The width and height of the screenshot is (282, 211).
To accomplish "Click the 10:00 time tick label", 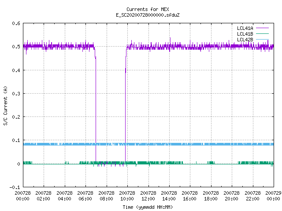I will 127,199.
